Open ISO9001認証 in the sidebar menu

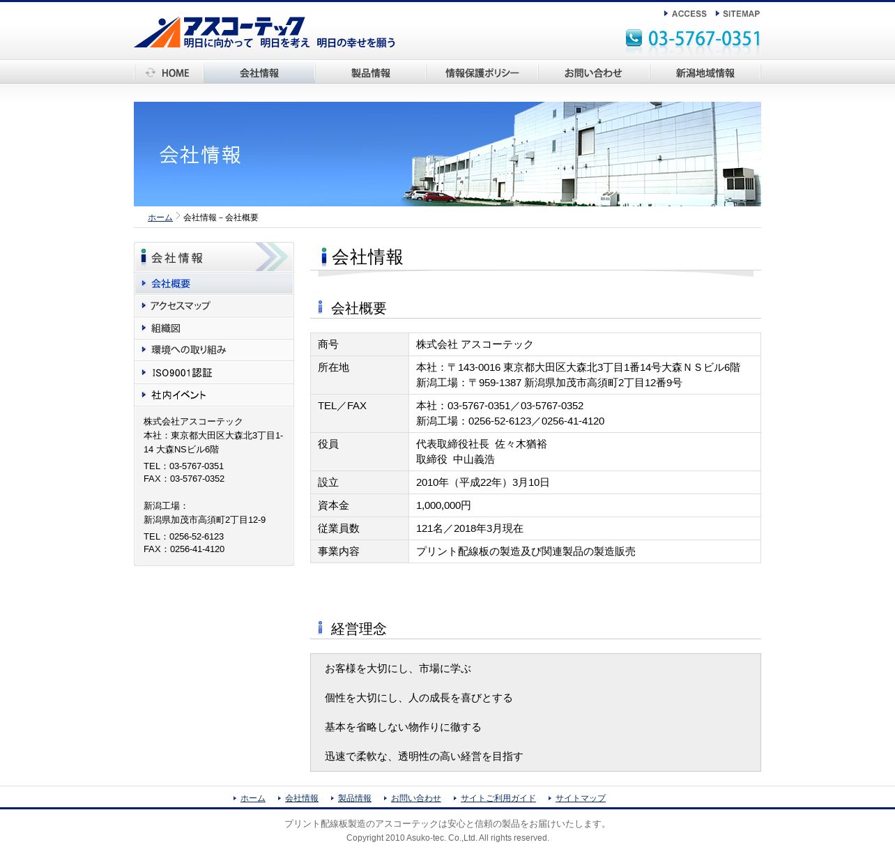214,373
